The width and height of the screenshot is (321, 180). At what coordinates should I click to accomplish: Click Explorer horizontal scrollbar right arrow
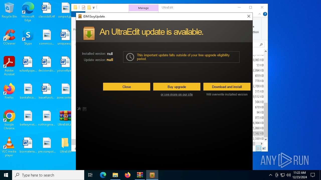tap(261, 143)
